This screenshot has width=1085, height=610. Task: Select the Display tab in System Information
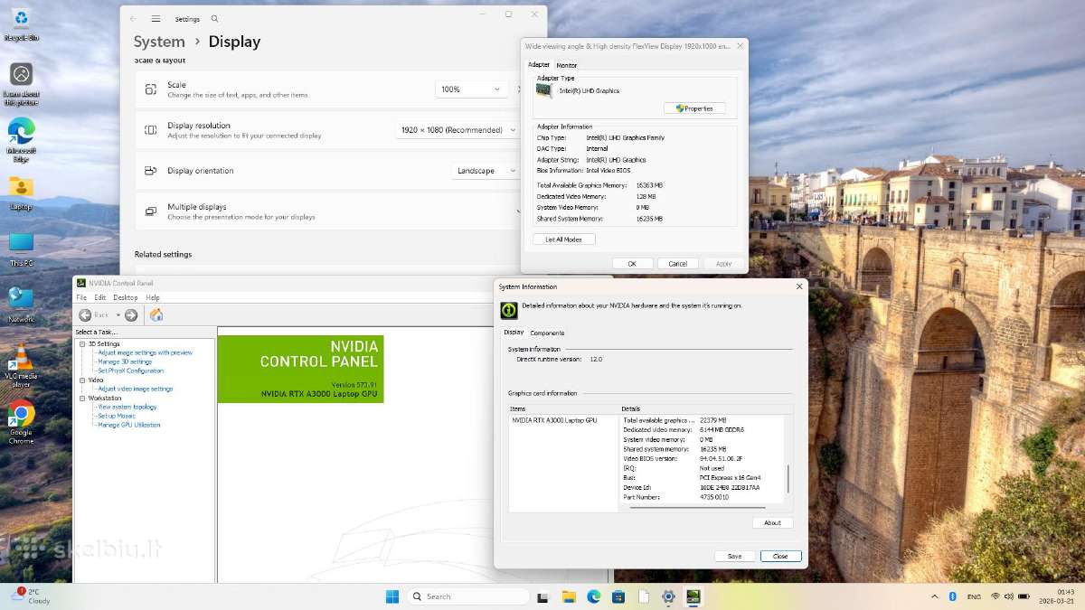514,332
